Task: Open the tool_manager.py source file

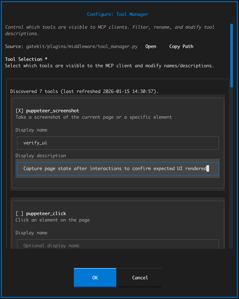Action: 151,46
